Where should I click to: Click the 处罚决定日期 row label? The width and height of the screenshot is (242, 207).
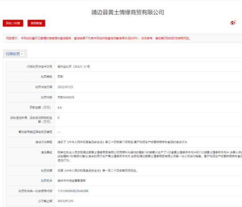tap(44, 87)
